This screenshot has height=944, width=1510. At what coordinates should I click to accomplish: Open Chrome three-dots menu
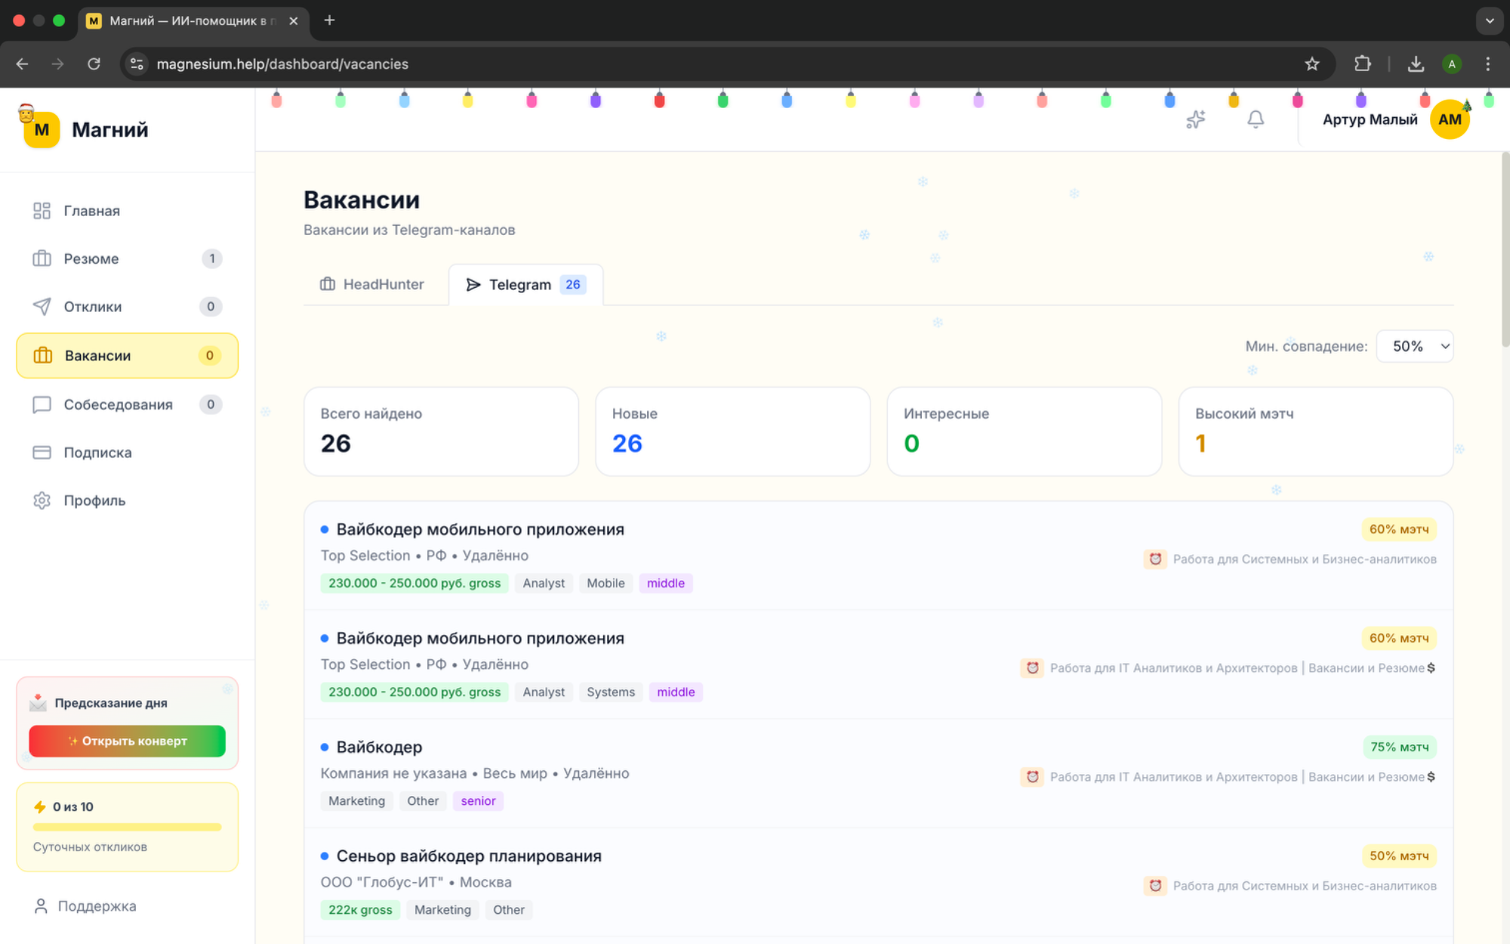1487,64
